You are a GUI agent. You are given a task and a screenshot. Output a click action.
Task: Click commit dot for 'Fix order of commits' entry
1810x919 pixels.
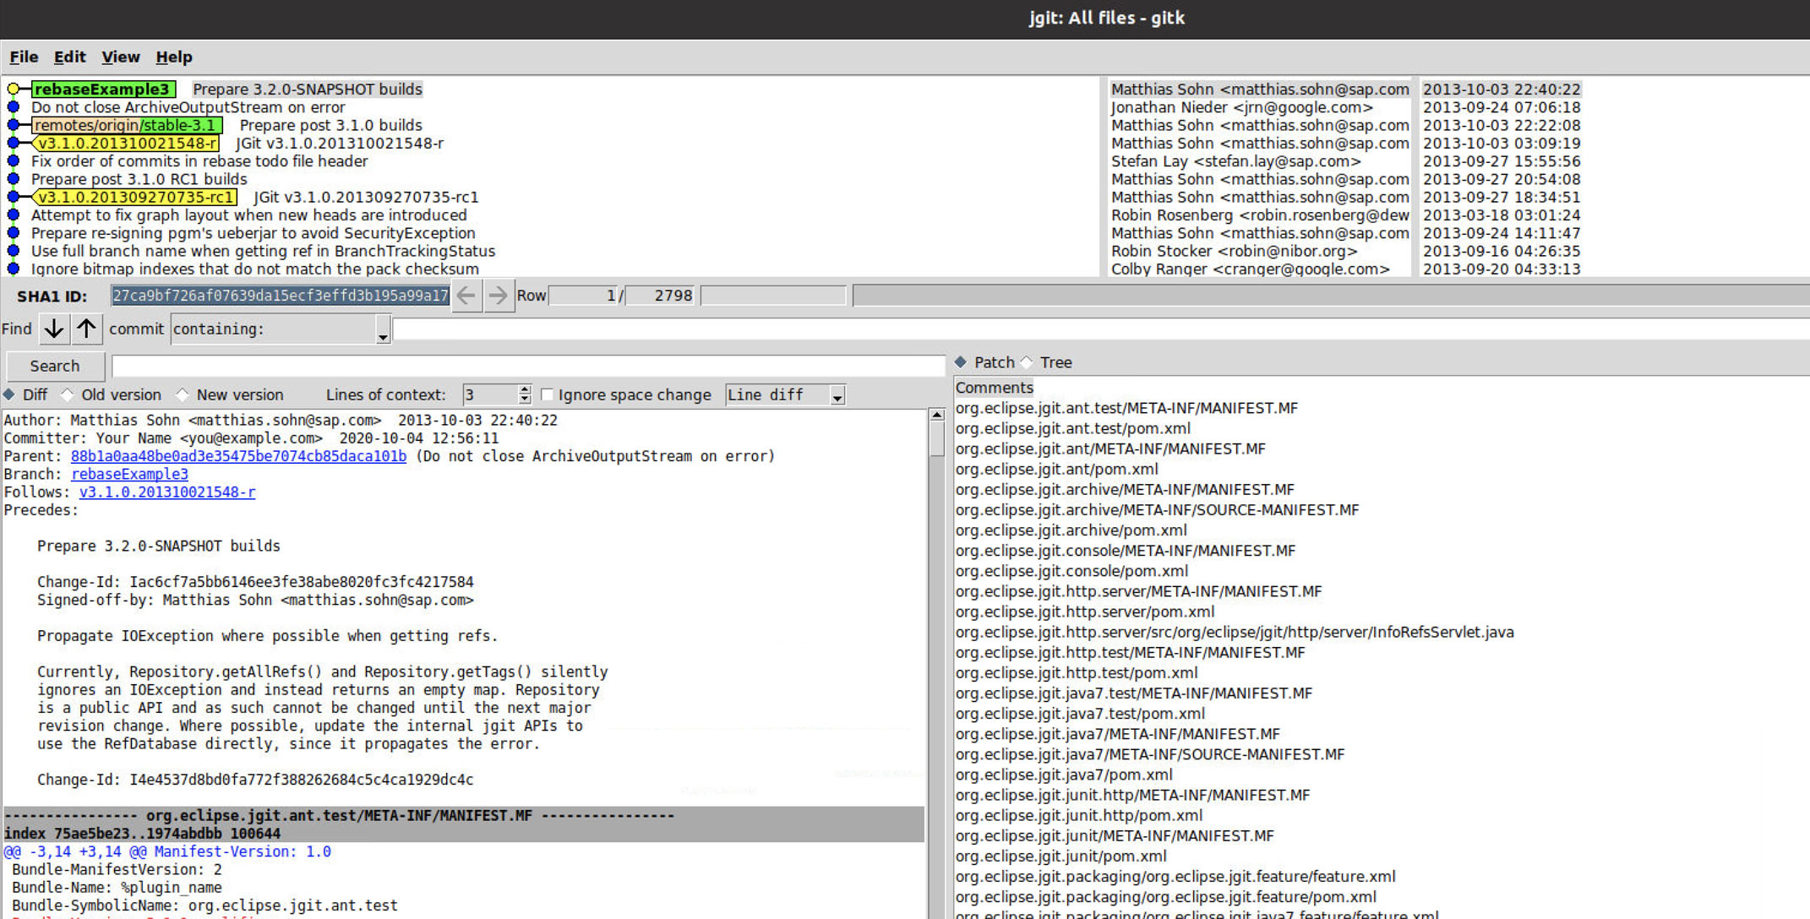(x=13, y=161)
